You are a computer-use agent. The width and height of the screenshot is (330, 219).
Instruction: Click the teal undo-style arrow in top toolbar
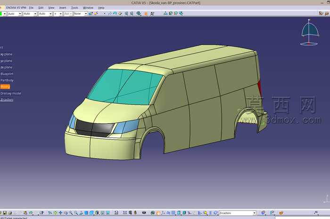(x=115, y=14)
